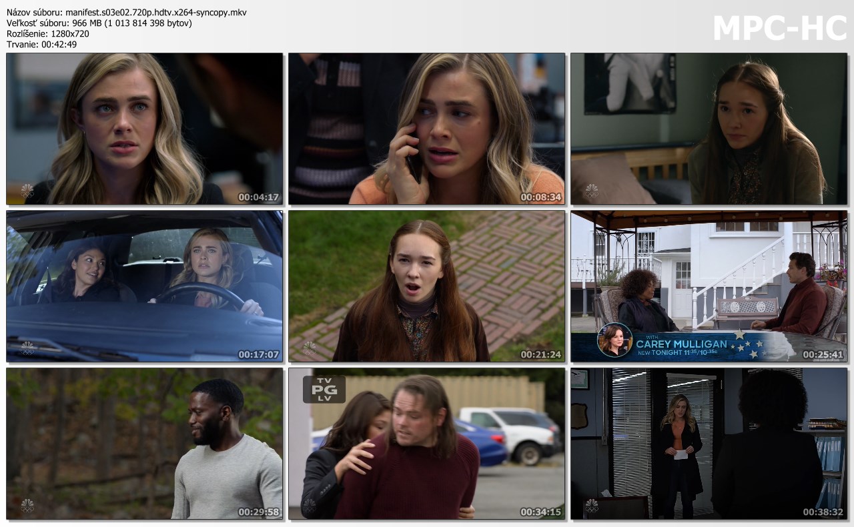Screen dimensions: 854x527
Task: Select the phone call thumbnail at 00:08:34
Action: pyautogui.click(x=426, y=128)
